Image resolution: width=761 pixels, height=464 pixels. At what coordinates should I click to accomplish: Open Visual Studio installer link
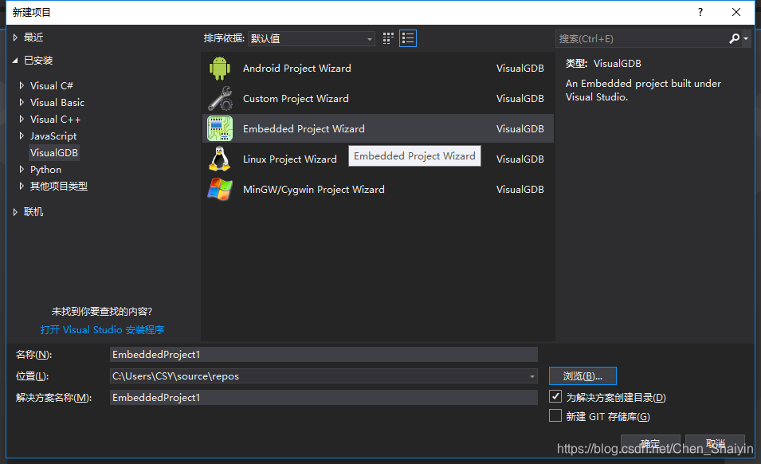(102, 329)
